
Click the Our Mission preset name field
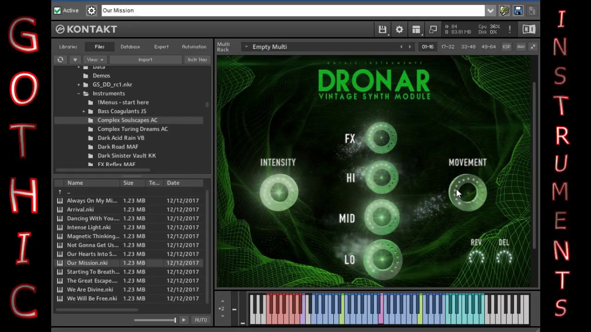pyautogui.click(x=293, y=10)
